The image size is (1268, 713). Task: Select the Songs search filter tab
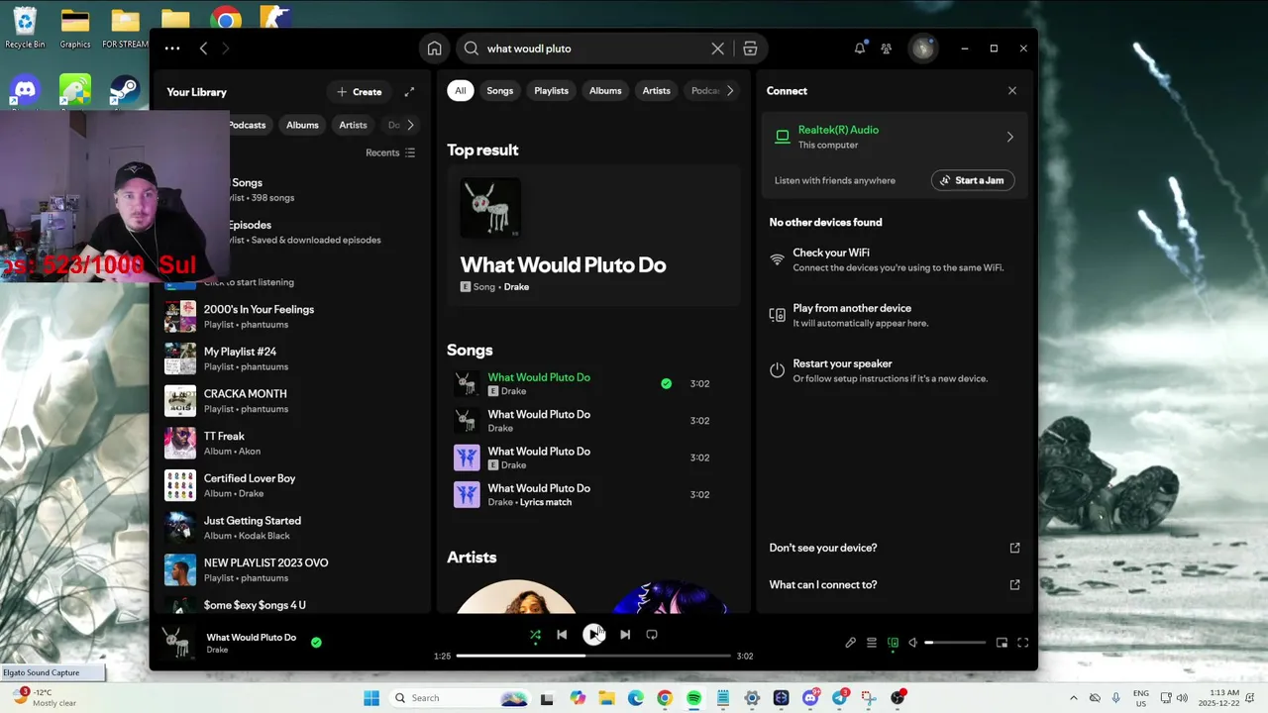coord(500,91)
